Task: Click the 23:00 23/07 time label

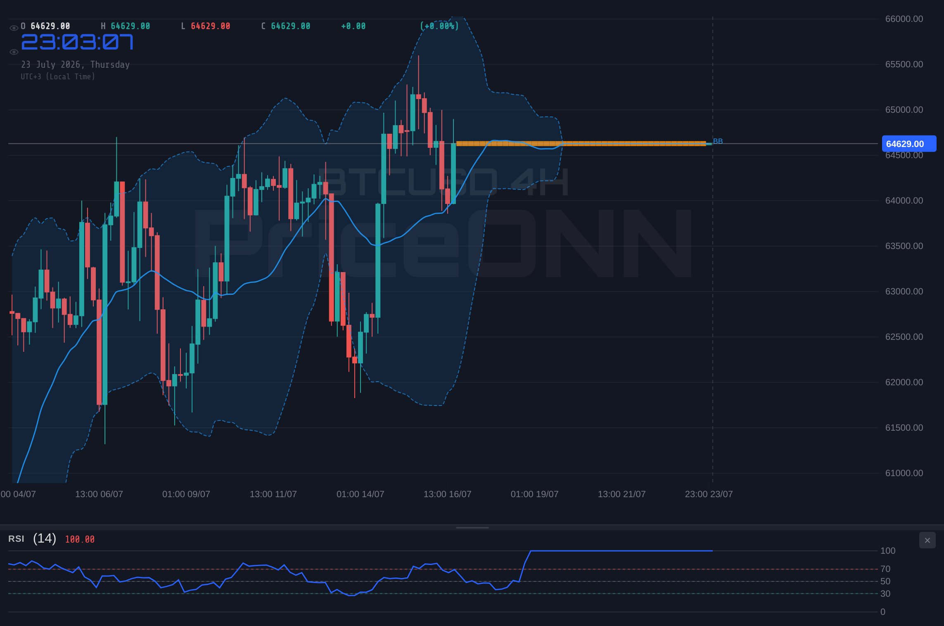Action: tap(709, 494)
